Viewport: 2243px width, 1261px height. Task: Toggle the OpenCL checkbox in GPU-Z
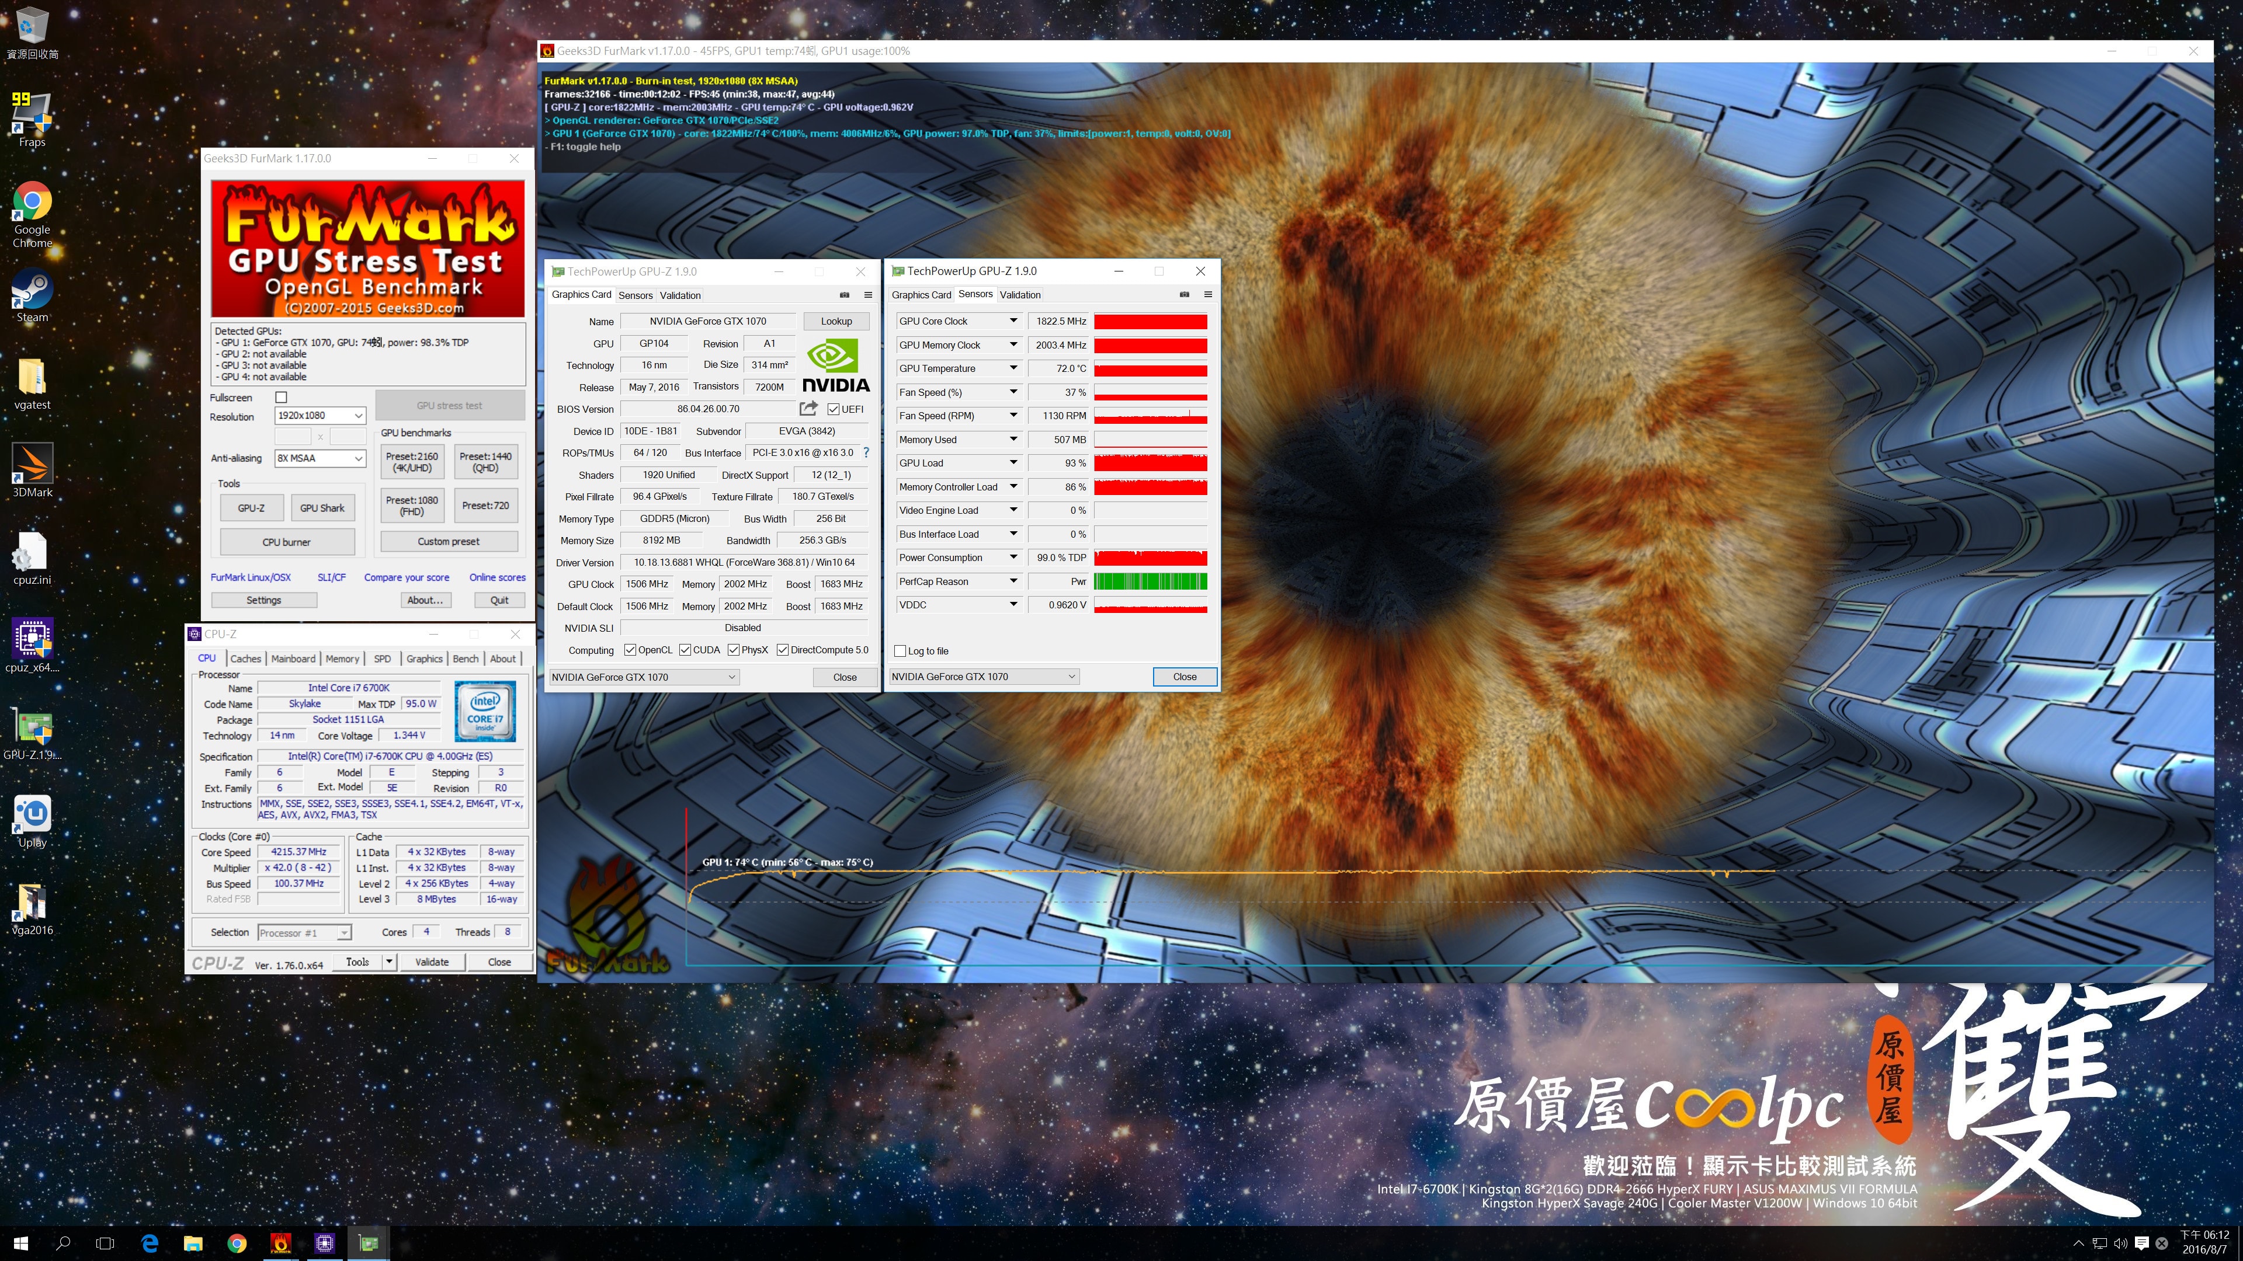click(630, 650)
